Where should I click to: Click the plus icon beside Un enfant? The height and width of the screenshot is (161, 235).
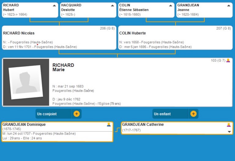tap(193, 114)
